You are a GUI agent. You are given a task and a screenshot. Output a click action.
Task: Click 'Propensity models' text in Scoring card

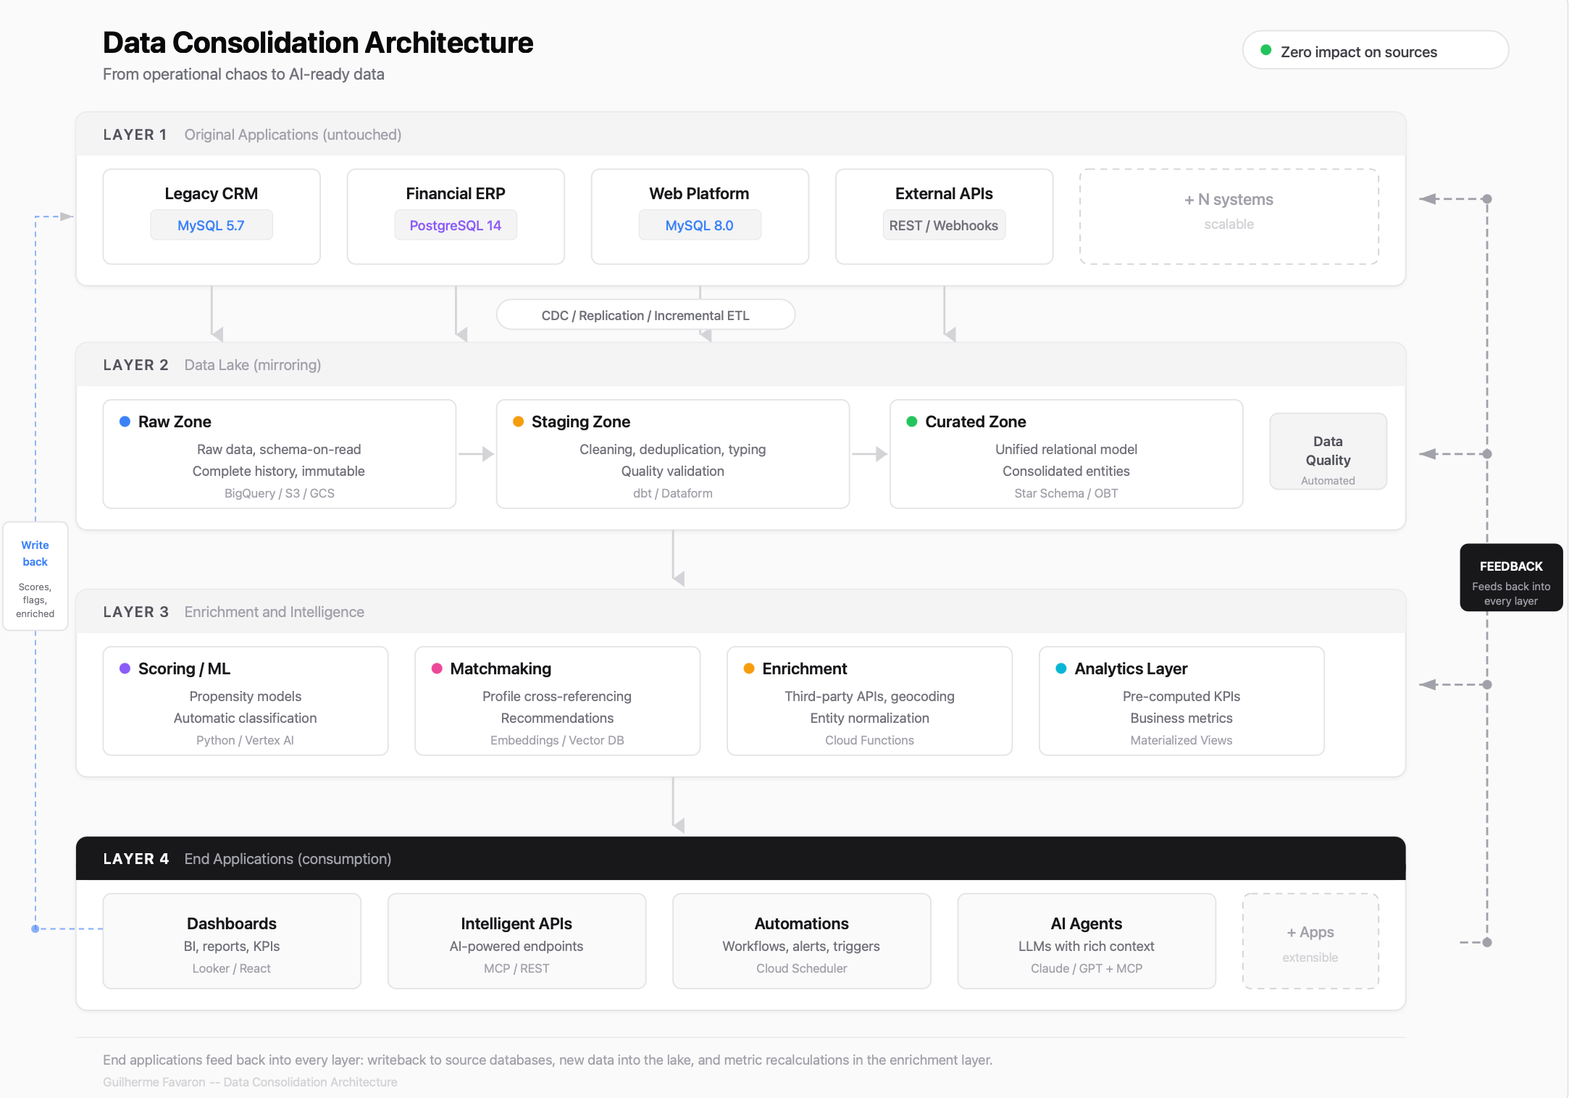[245, 696]
